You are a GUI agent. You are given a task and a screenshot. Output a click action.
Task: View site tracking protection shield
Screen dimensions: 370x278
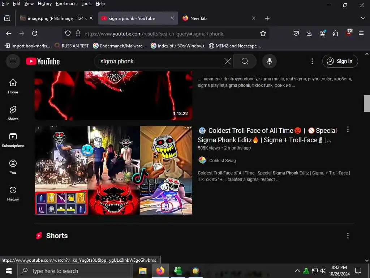[68, 34]
